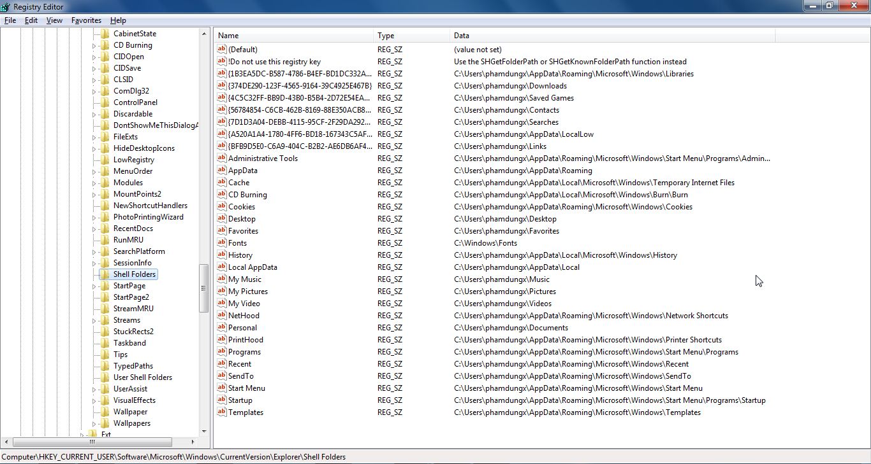Click the Shell Folders folder icon
Screen dimensions: 871x464
pos(105,274)
